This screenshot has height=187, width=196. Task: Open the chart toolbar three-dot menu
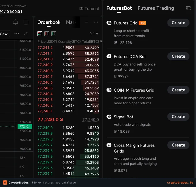pyautogui.click(x=17, y=34)
